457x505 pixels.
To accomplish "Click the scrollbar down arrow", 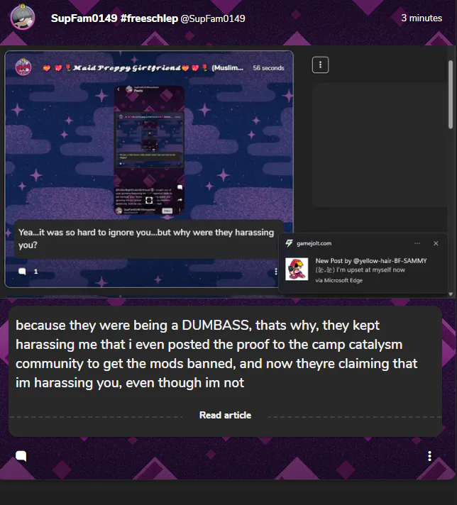I will (451, 294).
